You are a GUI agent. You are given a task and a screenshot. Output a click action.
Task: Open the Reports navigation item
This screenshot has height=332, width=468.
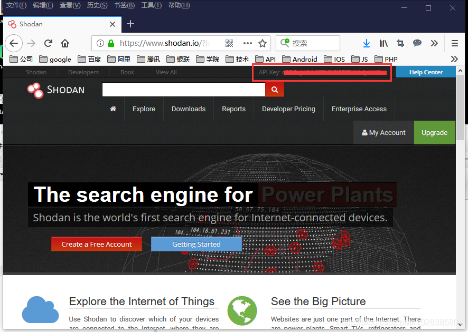(233, 109)
